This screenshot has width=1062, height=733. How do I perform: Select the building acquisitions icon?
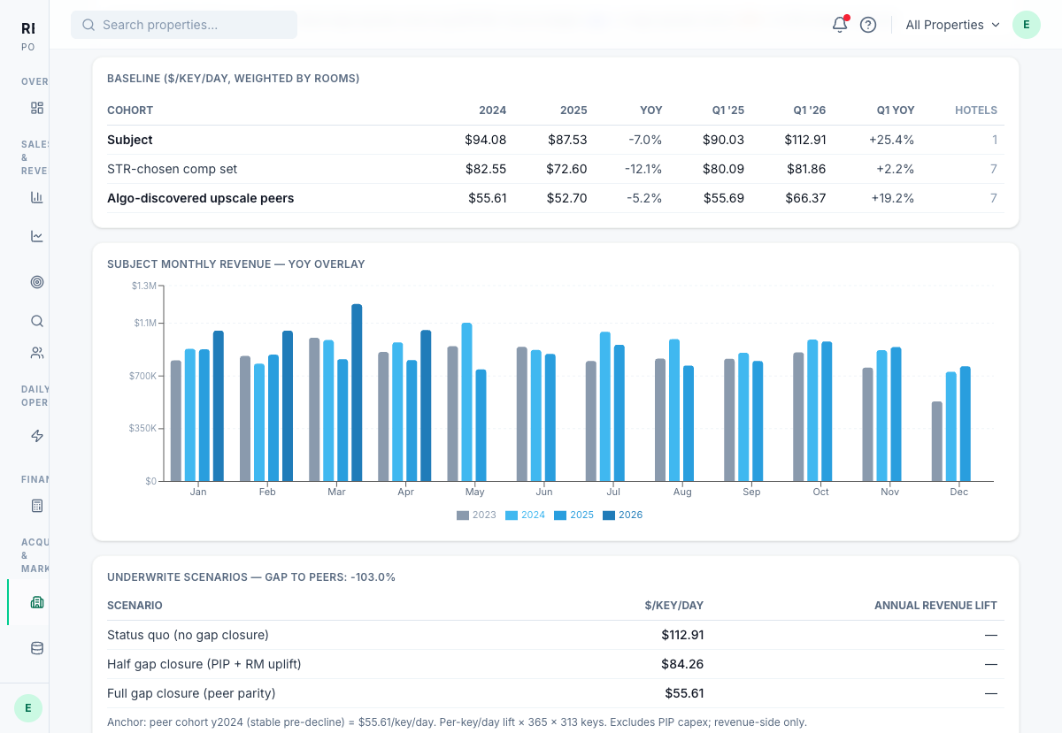coord(37,602)
